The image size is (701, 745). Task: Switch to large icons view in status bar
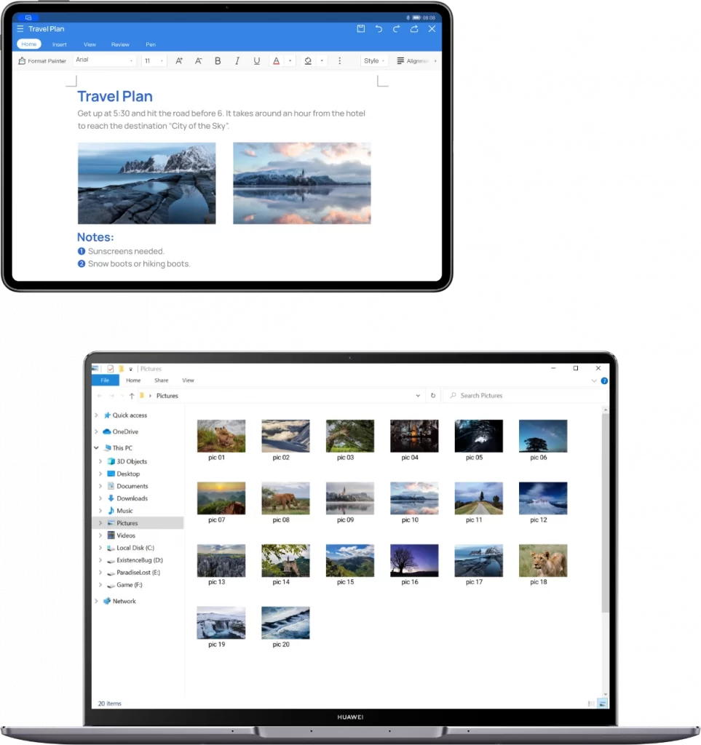(602, 704)
